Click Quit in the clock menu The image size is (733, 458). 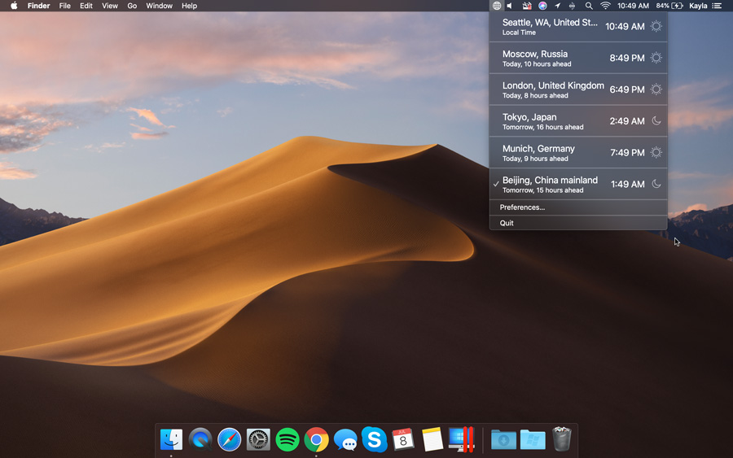click(507, 223)
